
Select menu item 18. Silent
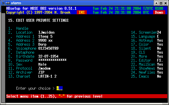141,49
